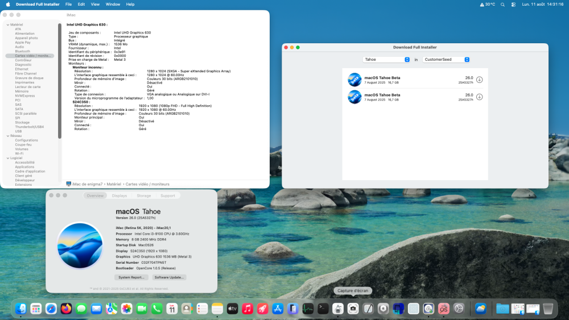Screen dimensions: 569x320
Task: Open the Apple menu
Action: click(8, 5)
